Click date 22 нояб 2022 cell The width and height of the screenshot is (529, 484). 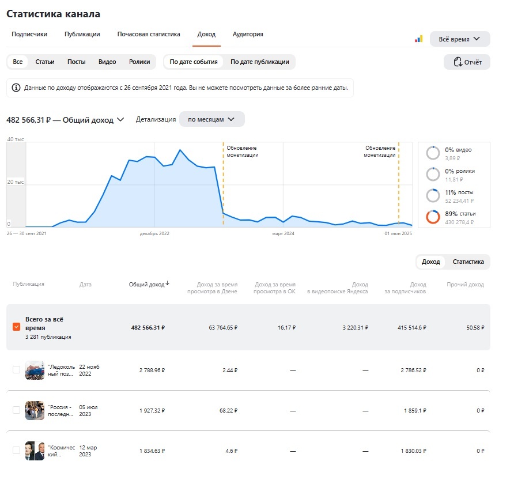click(x=89, y=370)
